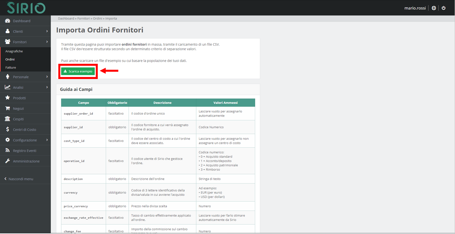Expand the Analisi menu chevron

[47, 88]
